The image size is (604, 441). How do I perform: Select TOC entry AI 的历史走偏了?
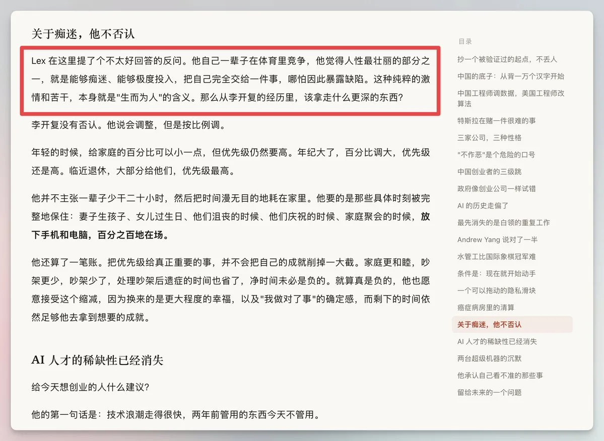tap(483, 205)
